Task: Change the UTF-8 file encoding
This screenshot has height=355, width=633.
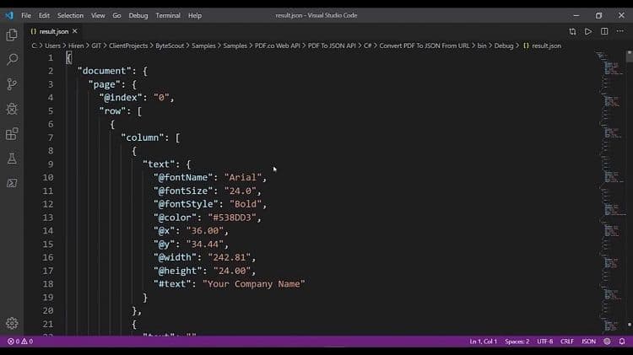Action: pos(544,342)
